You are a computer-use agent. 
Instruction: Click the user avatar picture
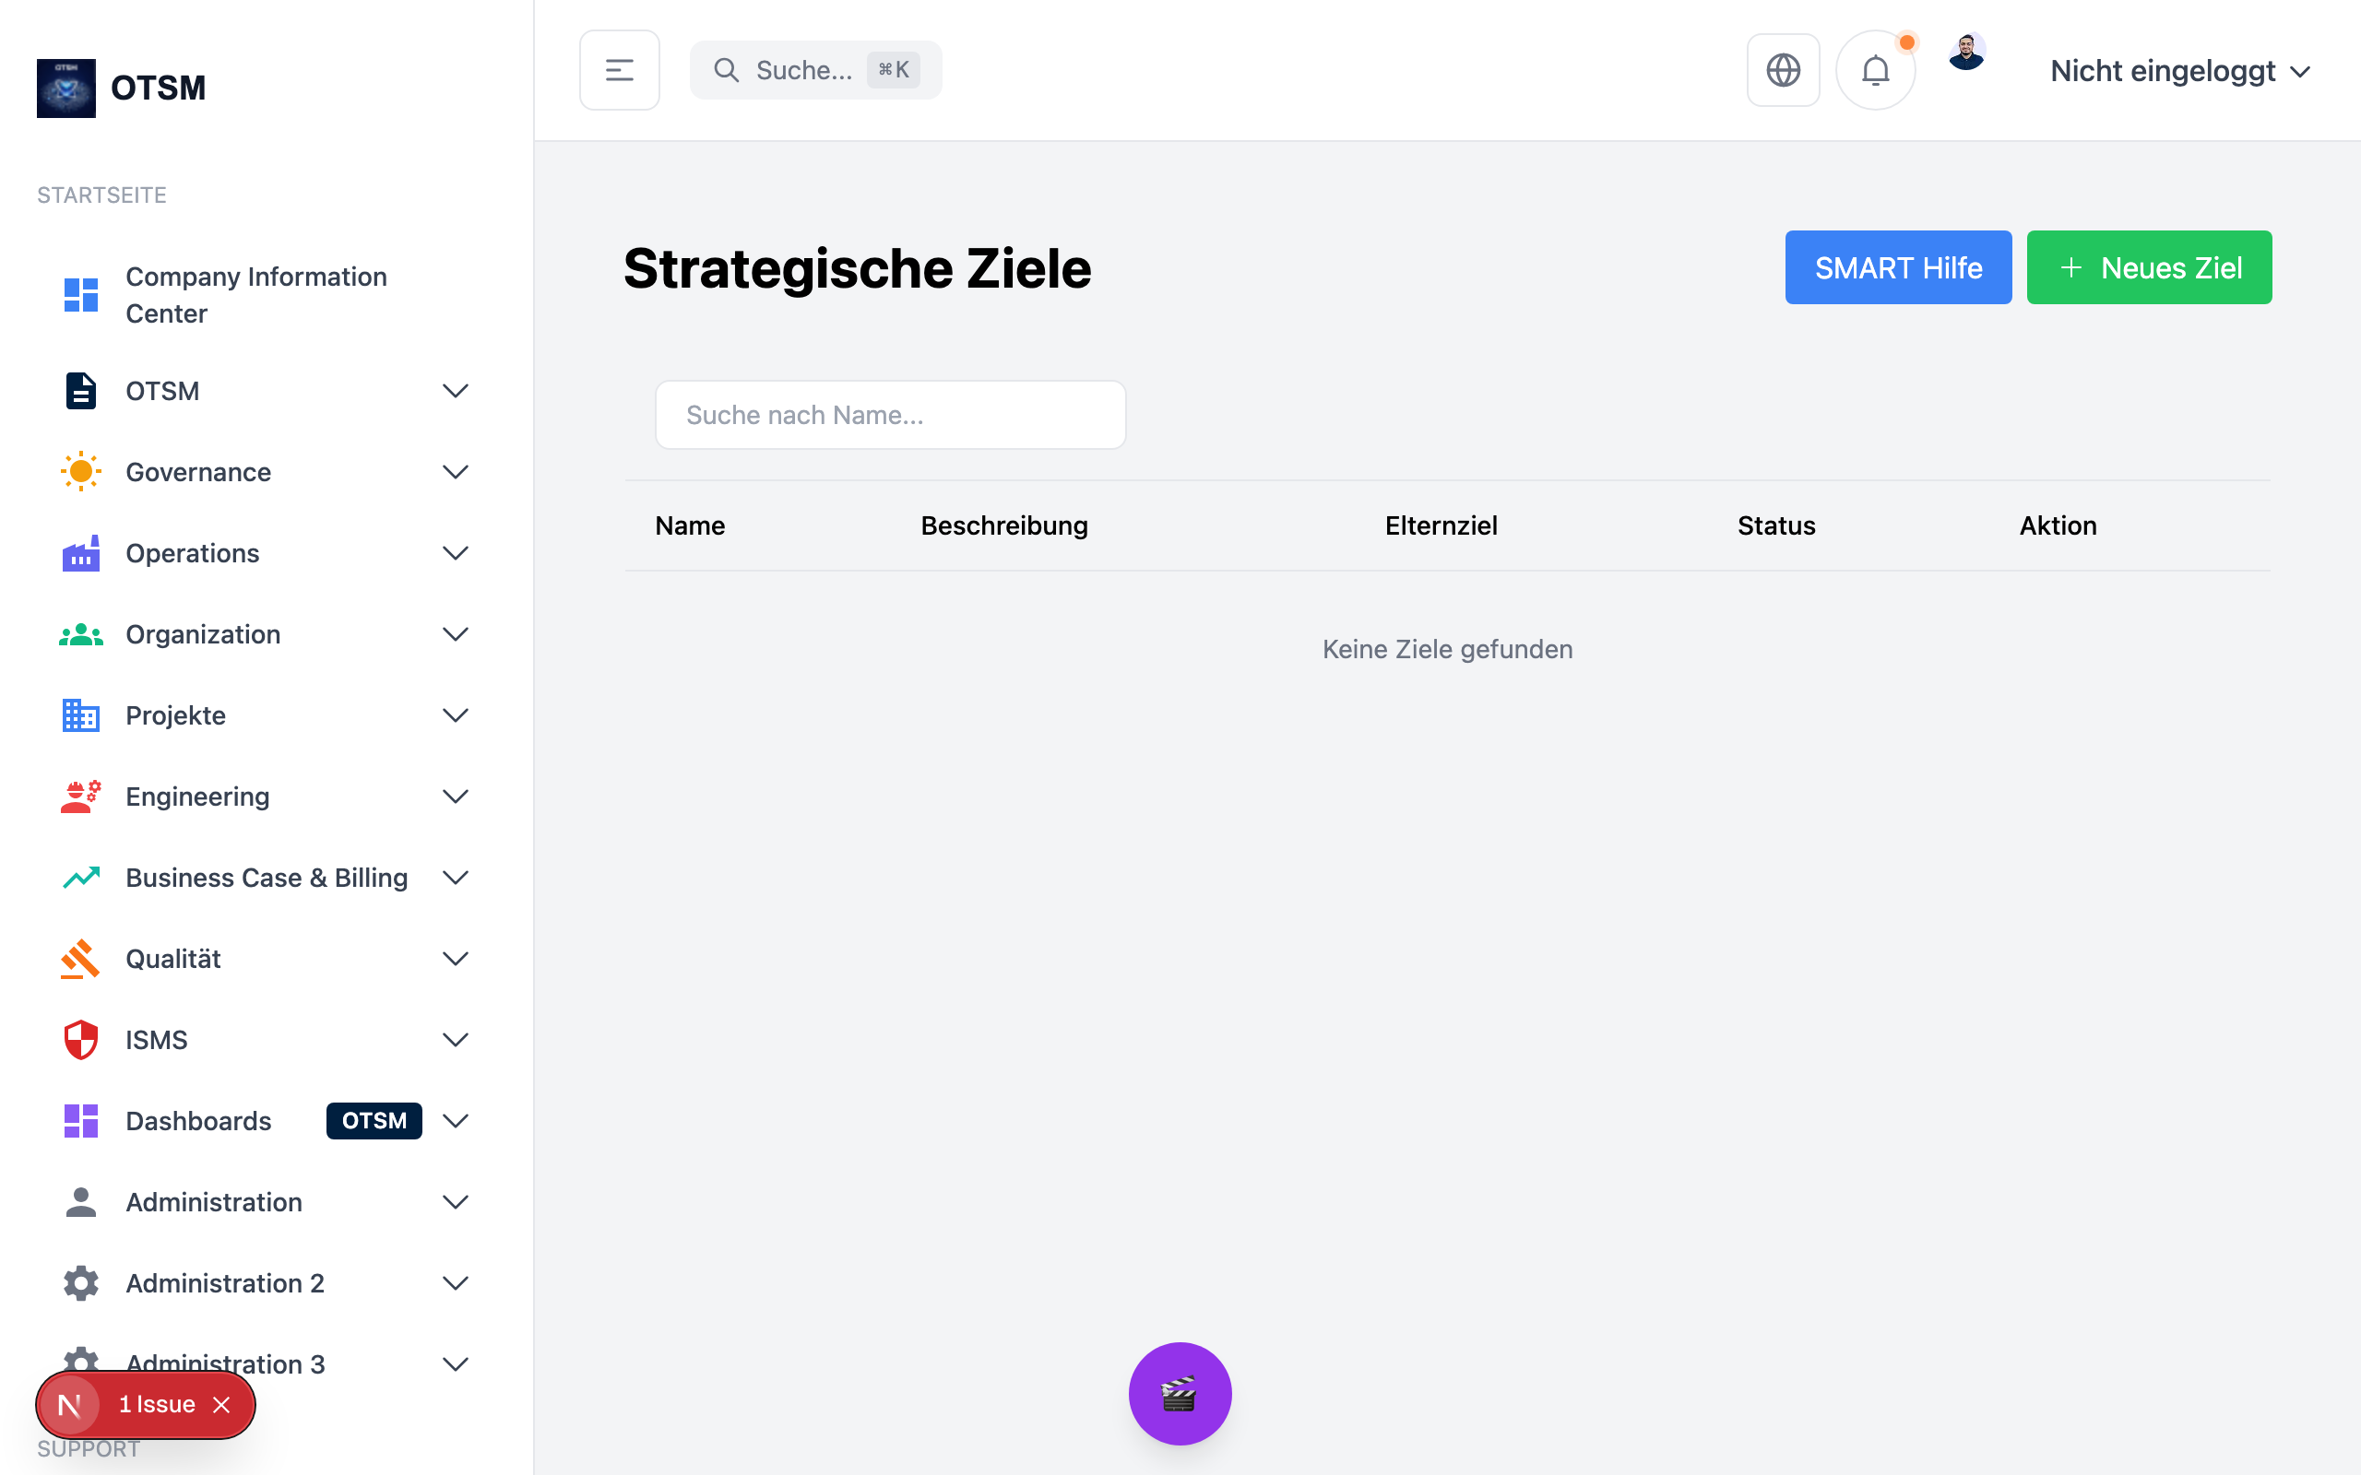tap(1966, 53)
